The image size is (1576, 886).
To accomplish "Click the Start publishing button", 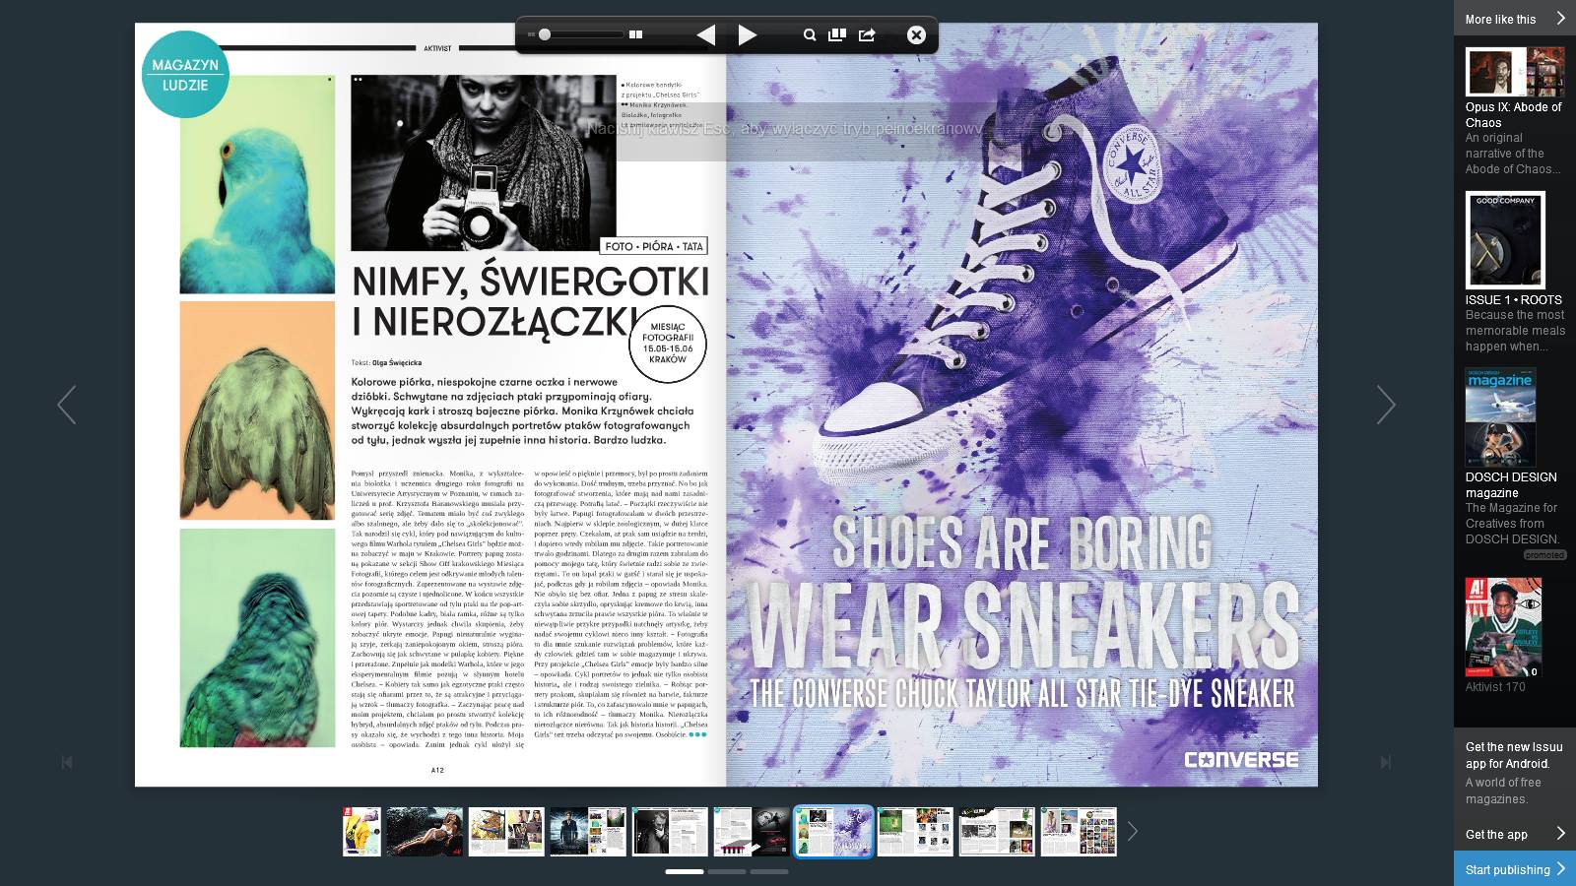I will point(1514,869).
